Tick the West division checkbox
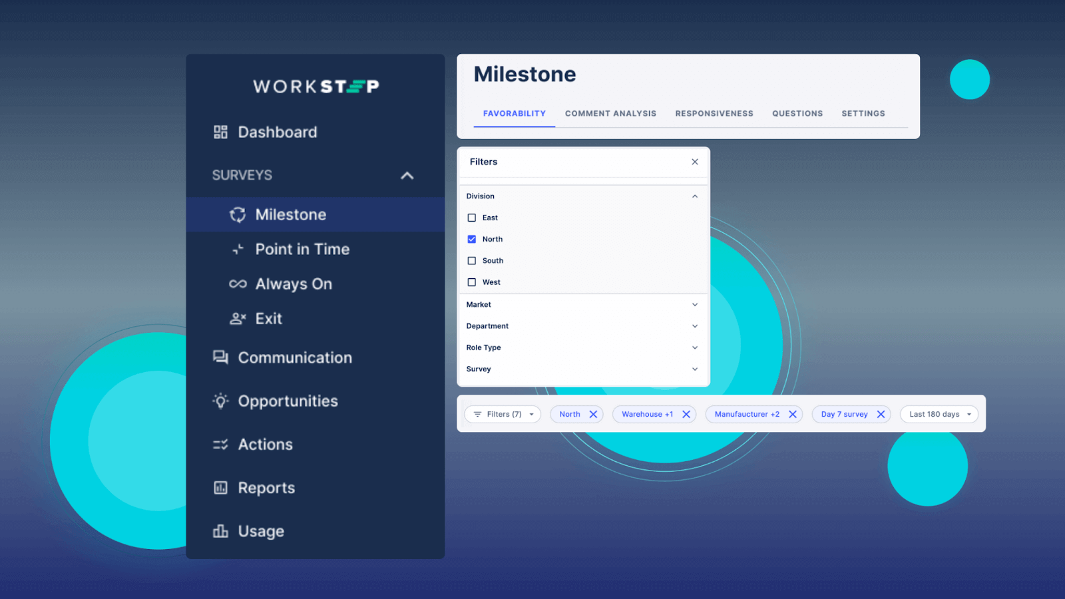This screenshot has height=599, width=1065. tap(472, 282)
